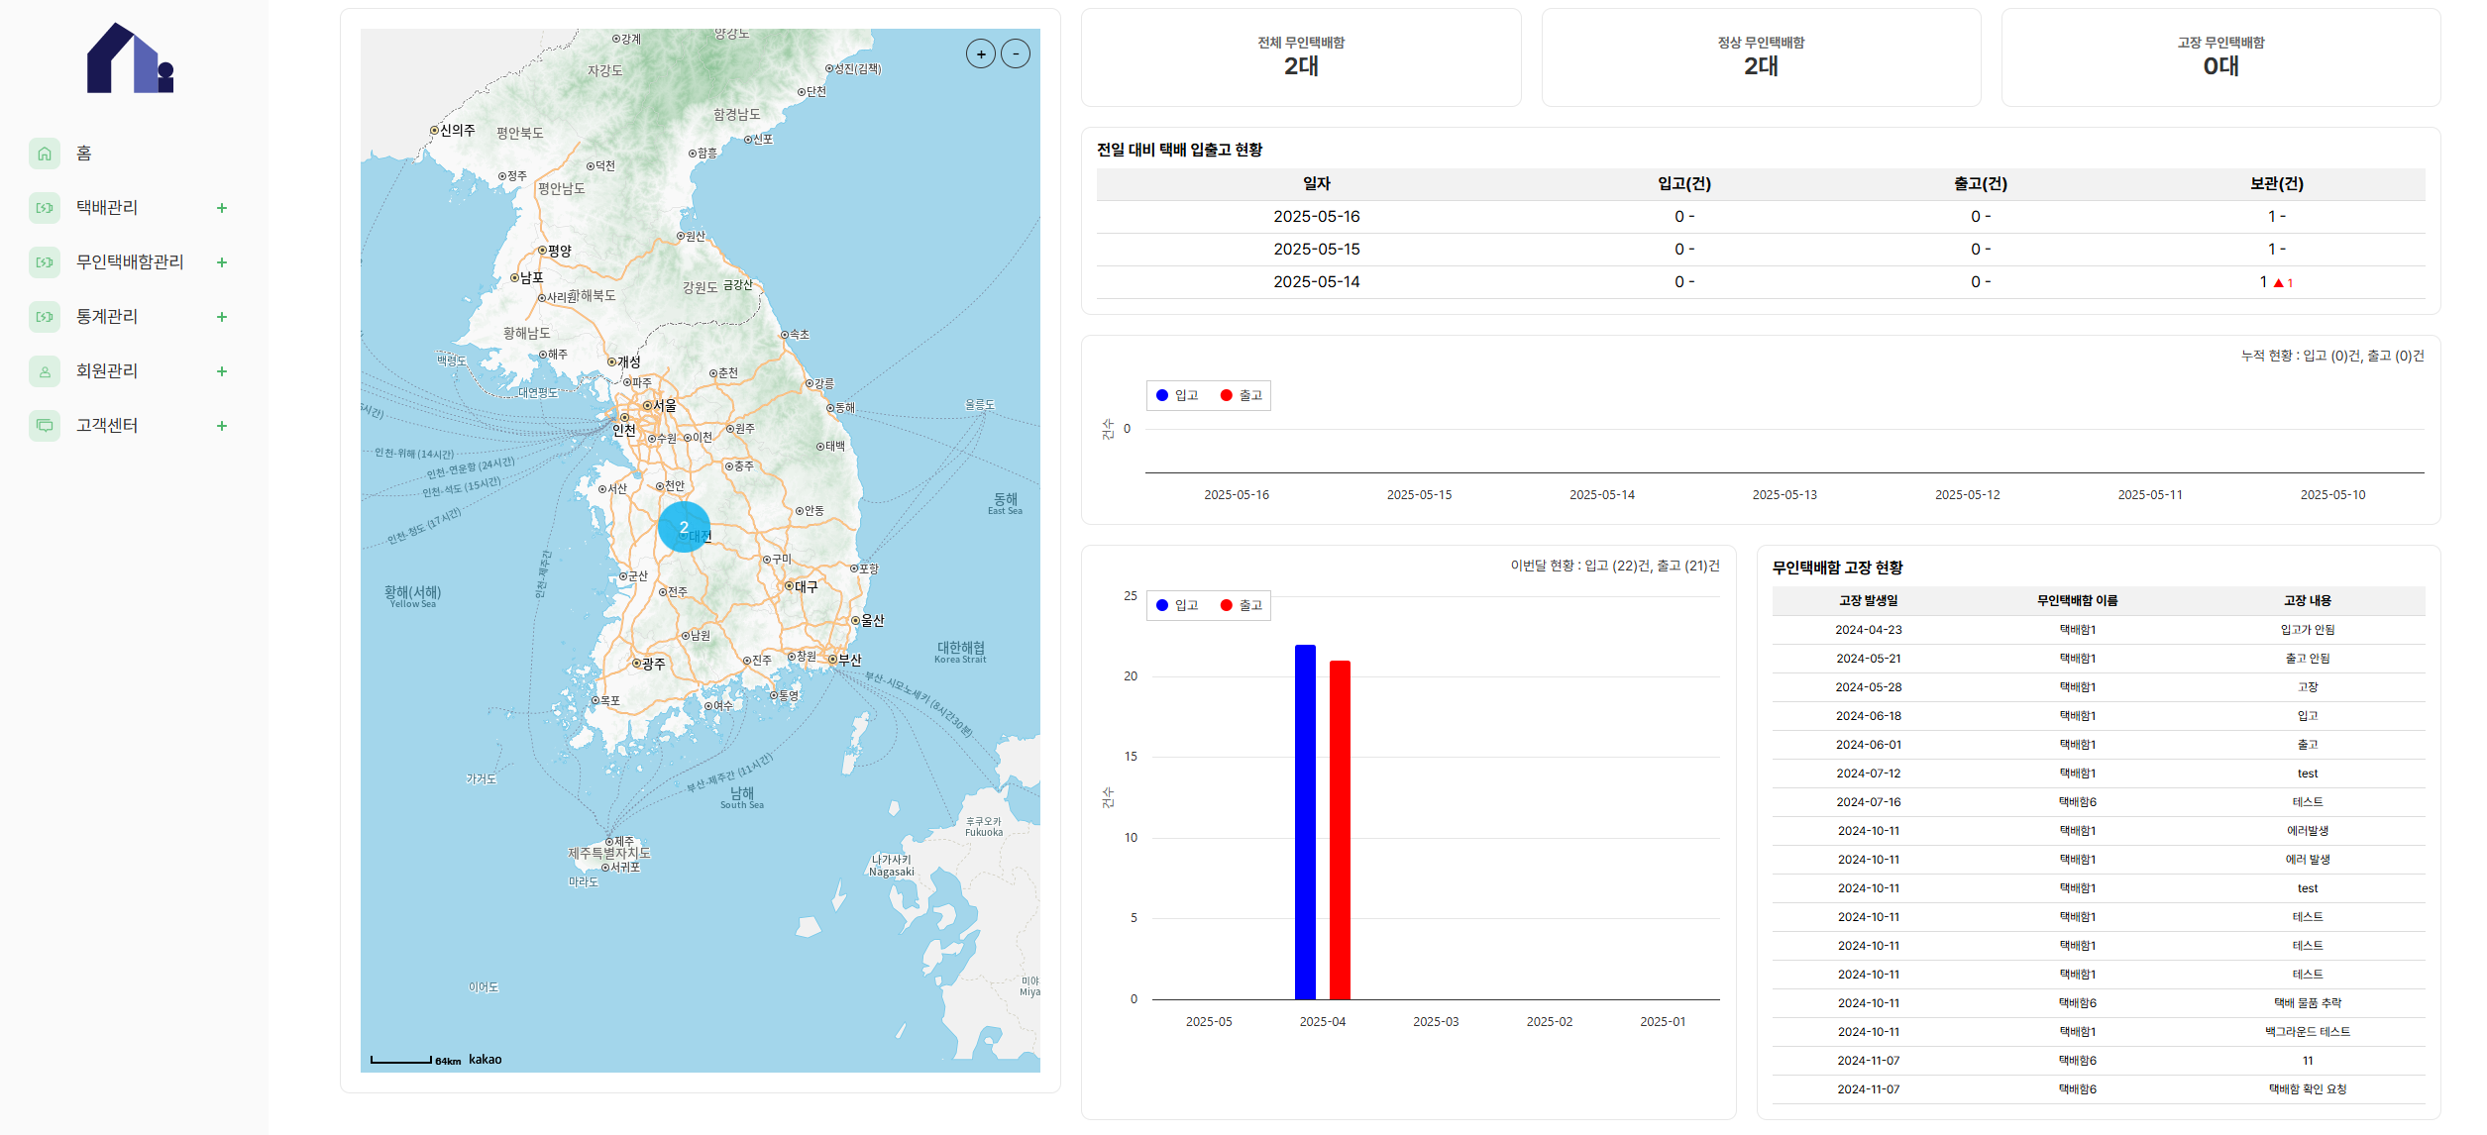
Task: Click the 고장 무인택배함 0대 card
Action: tap(2220, 57)
